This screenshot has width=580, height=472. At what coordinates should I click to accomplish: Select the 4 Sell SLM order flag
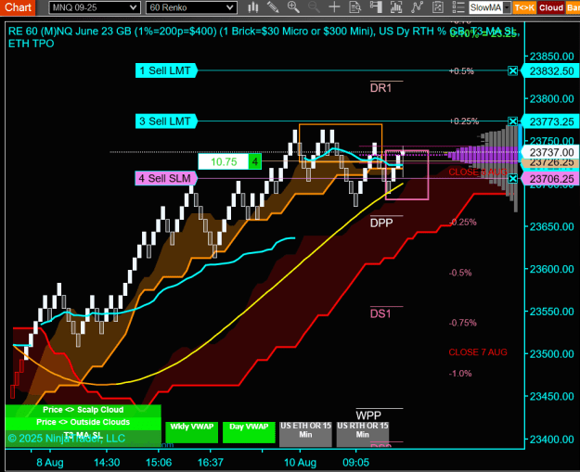pyautogui.click(x=166, y=179)
